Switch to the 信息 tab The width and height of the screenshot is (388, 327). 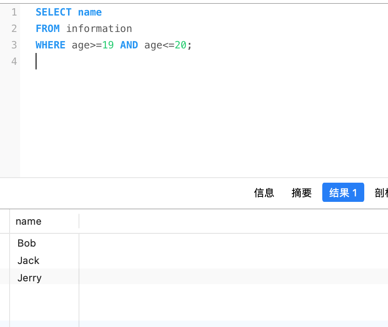[264, 192]
